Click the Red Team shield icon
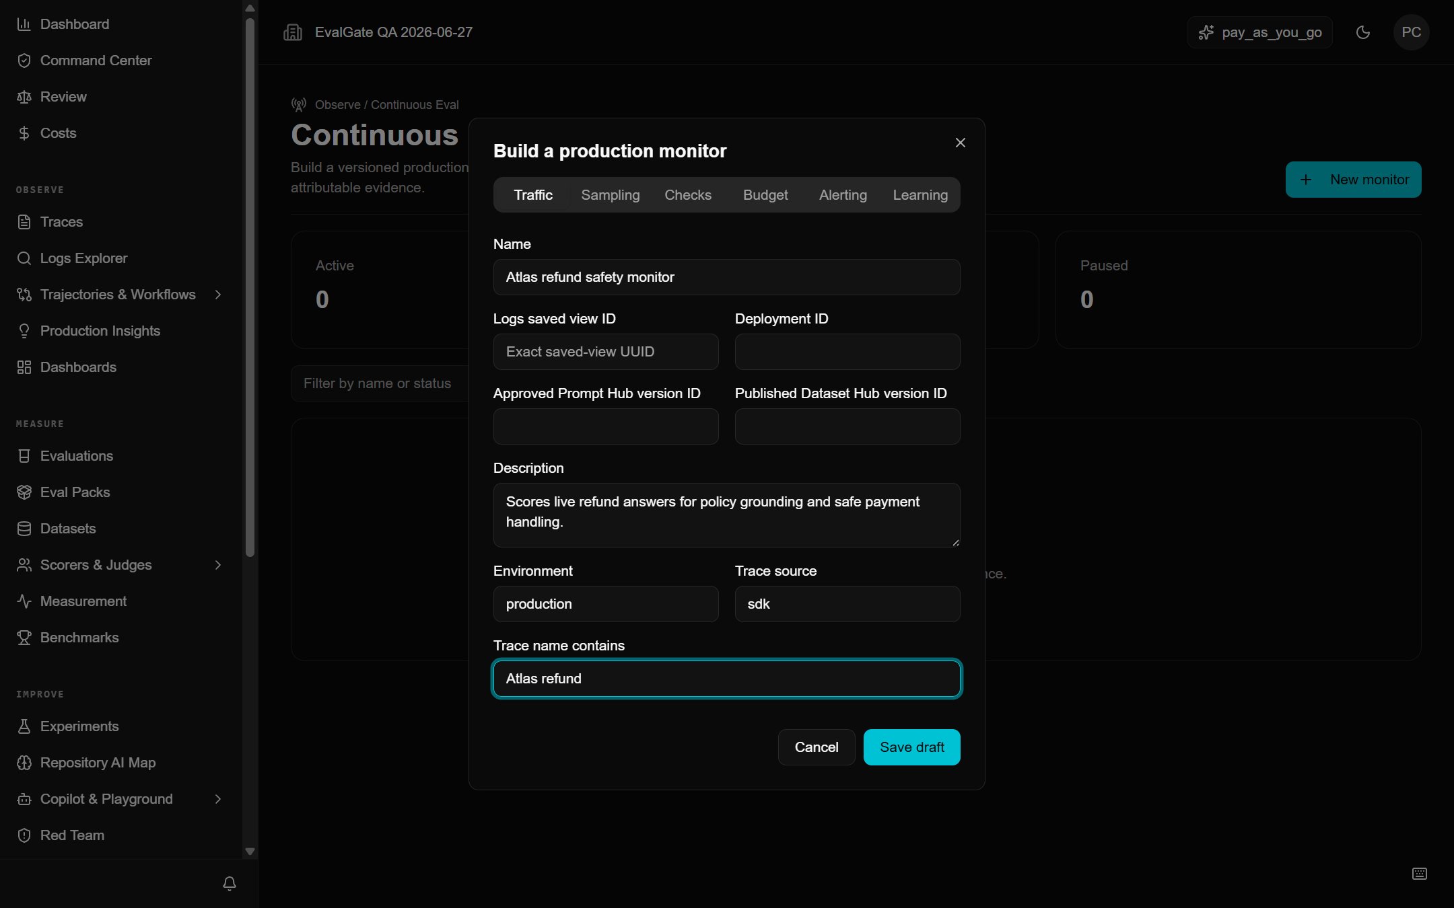This screenshot has width=1454, height=908. tap(24, 835)
